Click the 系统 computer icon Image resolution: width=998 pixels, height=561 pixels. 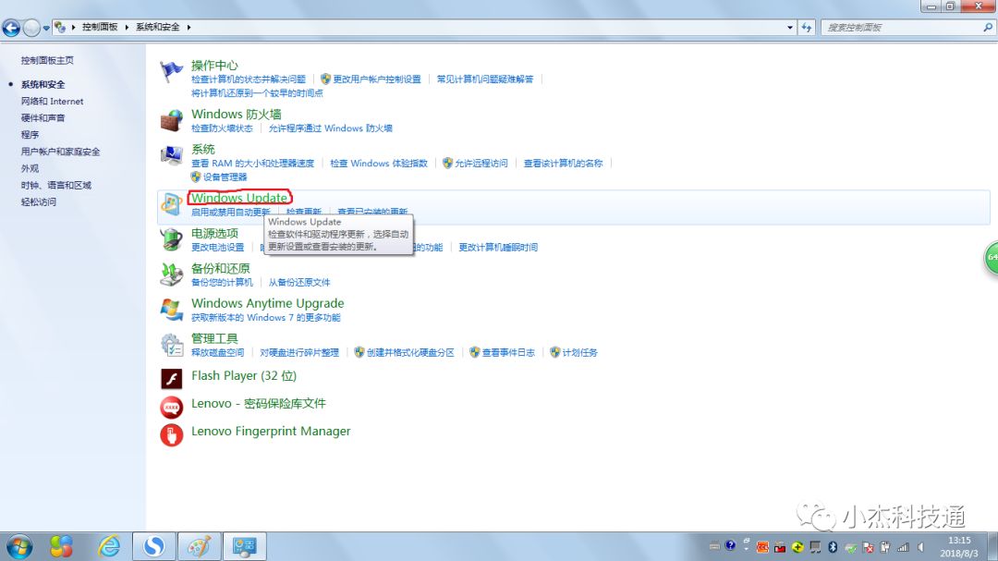pyautogui.click(x=171, y=154)
